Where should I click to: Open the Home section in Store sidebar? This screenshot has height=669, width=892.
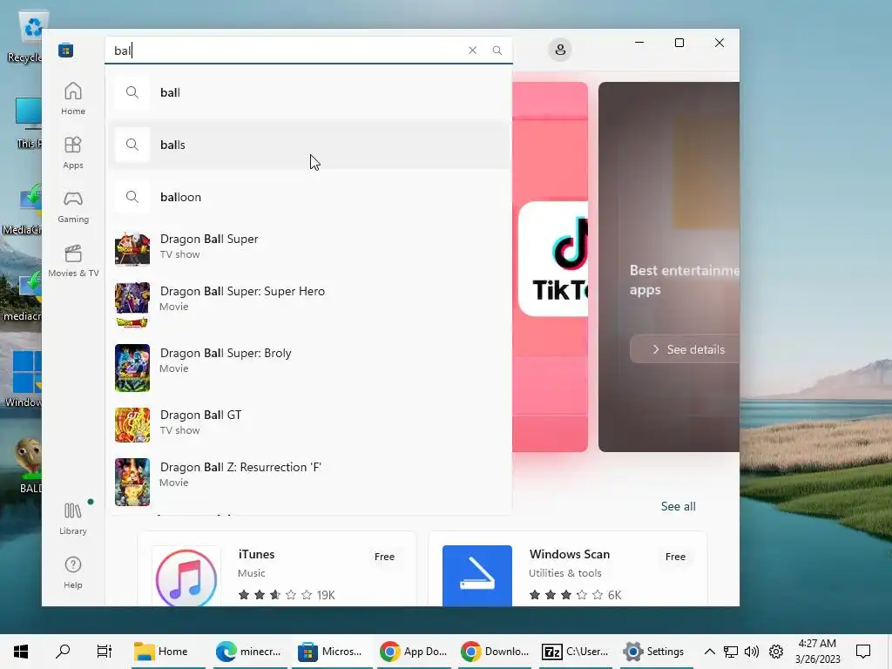click(73, 98)
